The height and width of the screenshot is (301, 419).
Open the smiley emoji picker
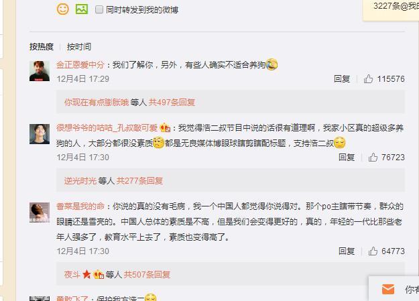[x=63, y=9]
